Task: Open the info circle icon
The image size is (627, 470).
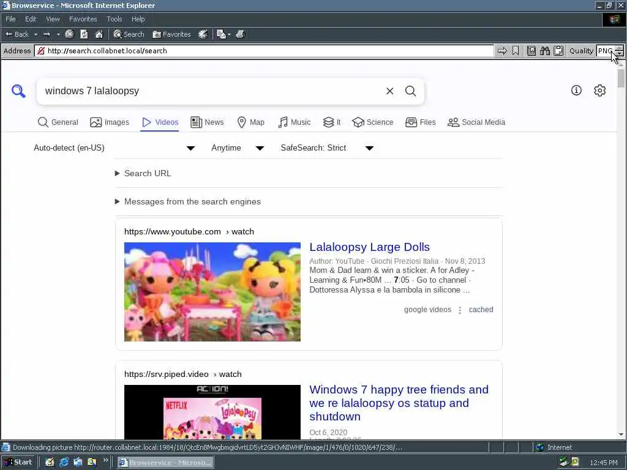Action: tap(576, 91)
